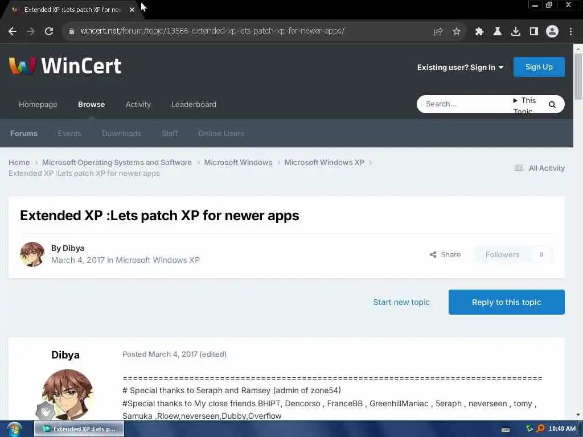The image size is (583, 437).
Task: Bookmark this page with star icon
Action: point(456,31)
